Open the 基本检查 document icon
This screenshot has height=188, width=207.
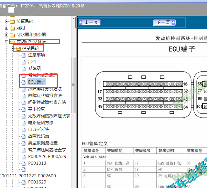24,109
